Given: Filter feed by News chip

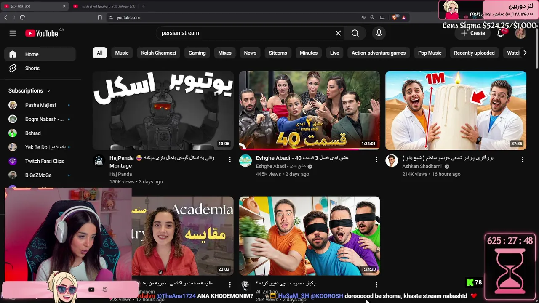Looking at the screenshot, I should click(250, 53).
